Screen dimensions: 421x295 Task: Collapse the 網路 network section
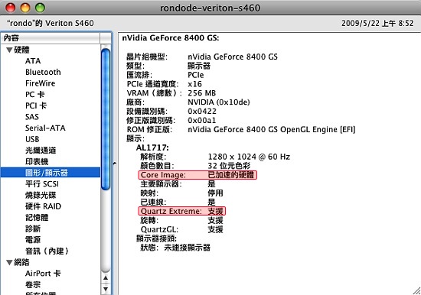(x=9, y=262)
